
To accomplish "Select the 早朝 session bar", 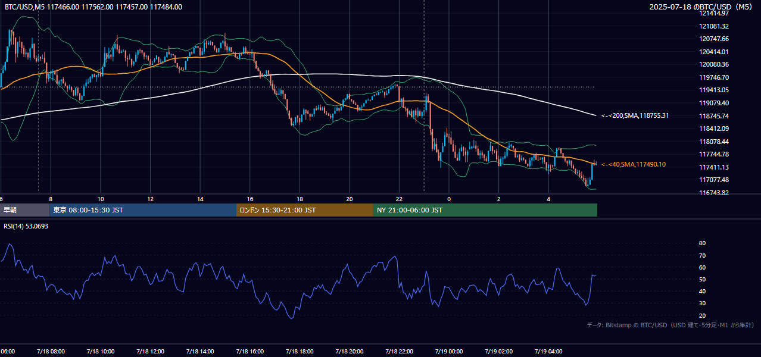I will click(x=24, y=210).
